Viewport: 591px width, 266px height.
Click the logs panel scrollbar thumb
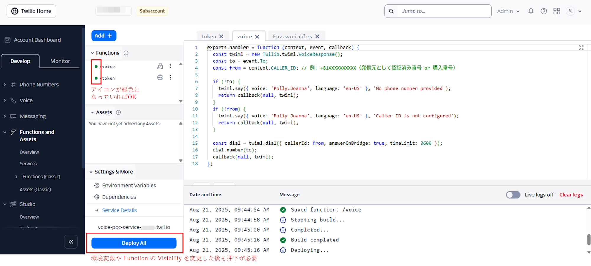tap(589, 239)
